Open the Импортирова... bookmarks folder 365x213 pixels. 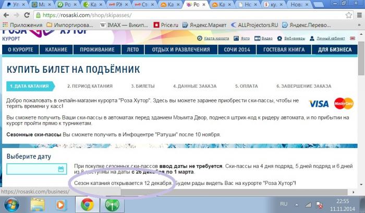click(69, 25)
